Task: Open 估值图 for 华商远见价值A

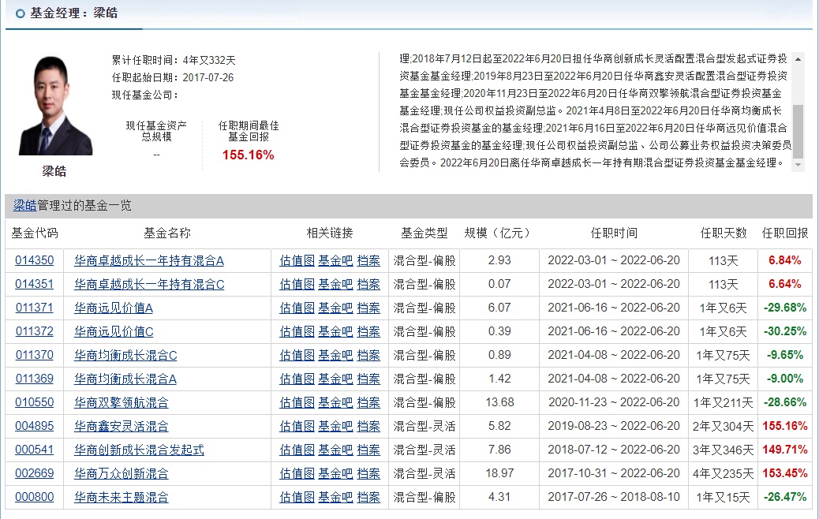Action: tap(297, 308)
